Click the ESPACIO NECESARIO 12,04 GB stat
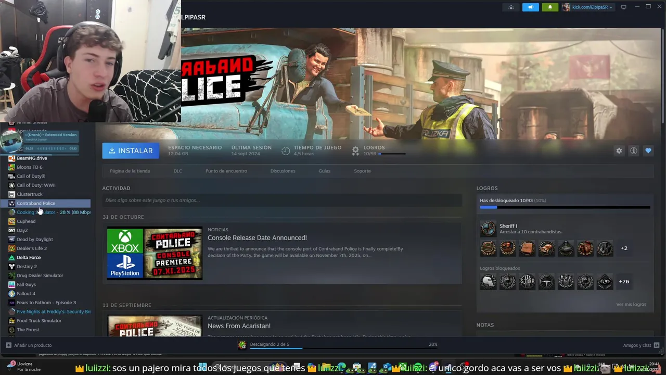The width and height of the screenshot is (666, 375). (x=195, y=151)
